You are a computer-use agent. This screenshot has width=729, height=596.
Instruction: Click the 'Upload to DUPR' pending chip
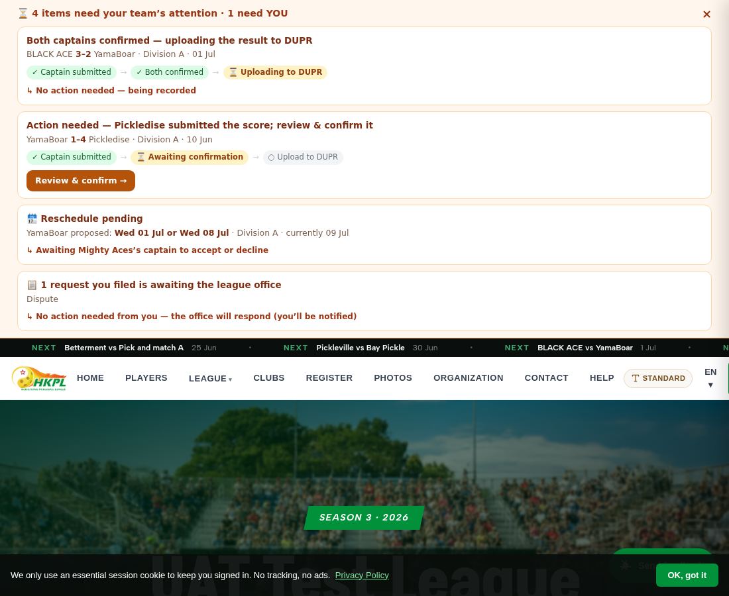[303, 157]
